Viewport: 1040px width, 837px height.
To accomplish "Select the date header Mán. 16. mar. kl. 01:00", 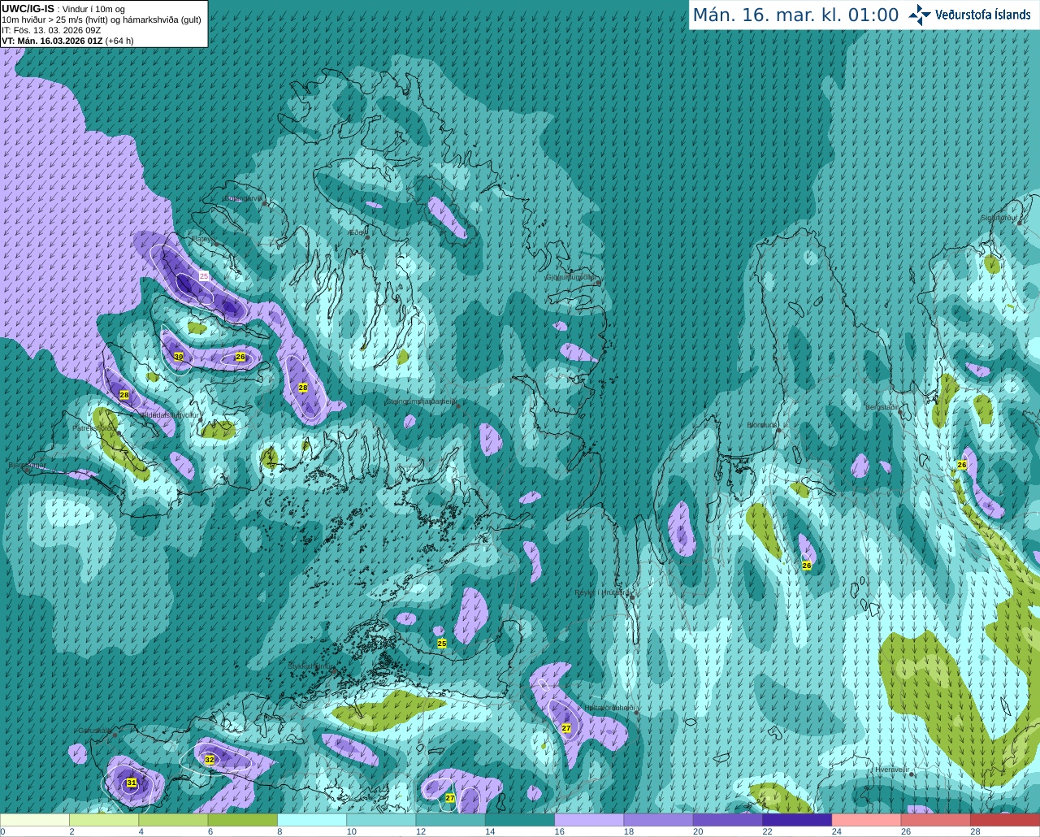I will [x=795, y=15].
